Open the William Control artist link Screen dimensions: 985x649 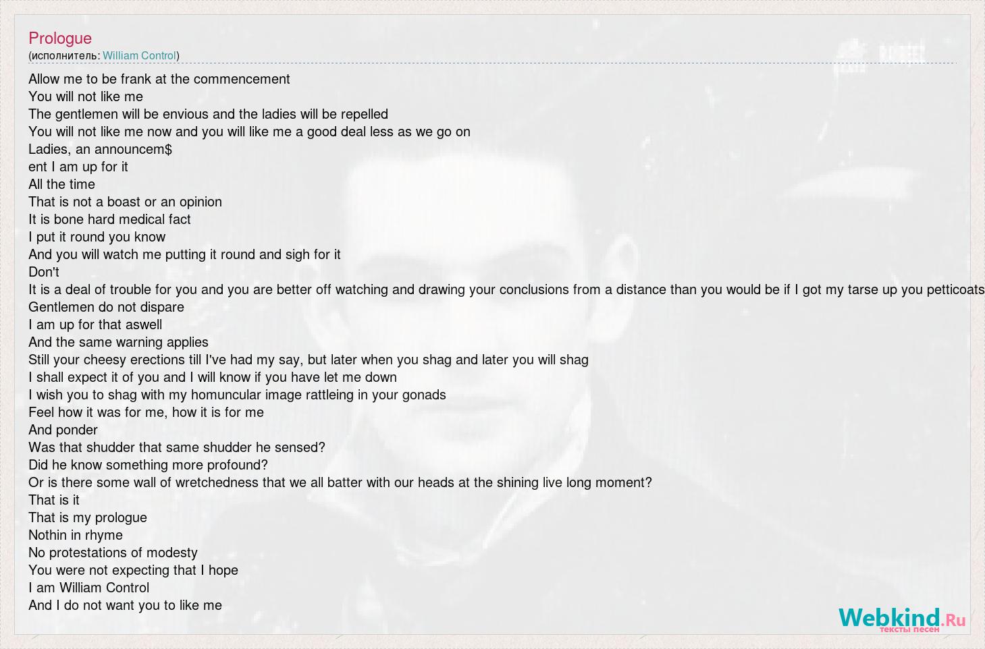[x=139, y=56]
